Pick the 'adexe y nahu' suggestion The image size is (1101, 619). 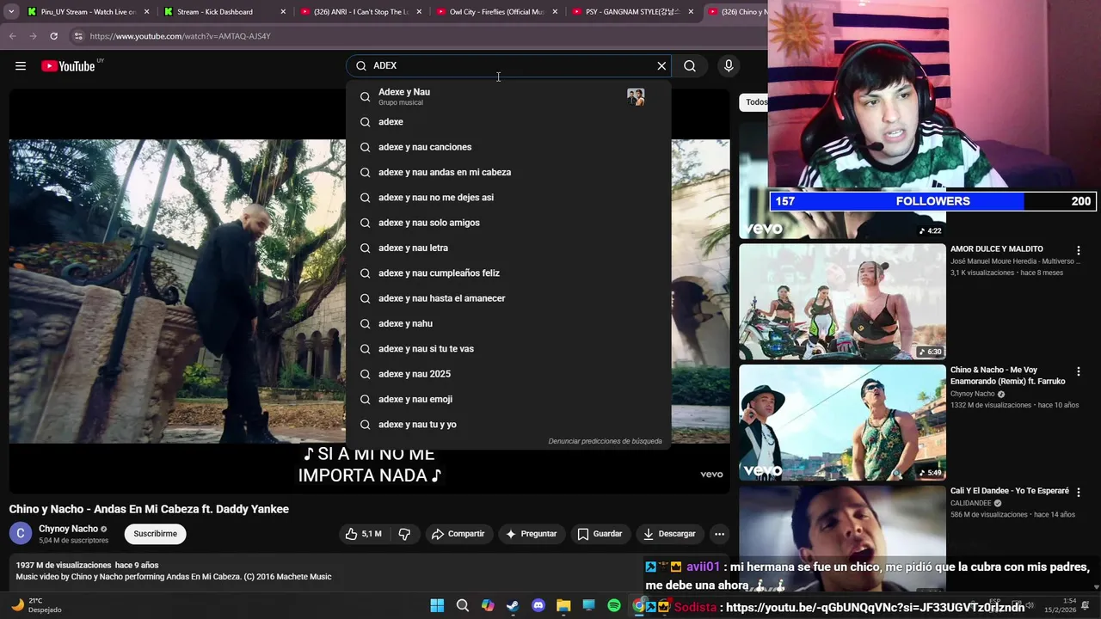(x=508, y=323)
